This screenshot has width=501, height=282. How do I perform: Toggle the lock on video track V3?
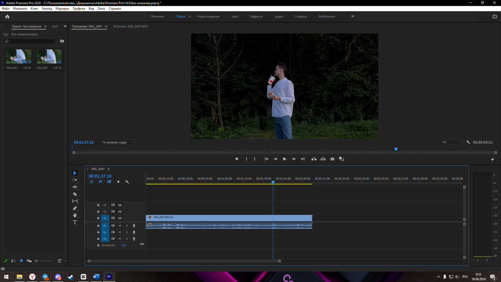(x=98, y=205)
